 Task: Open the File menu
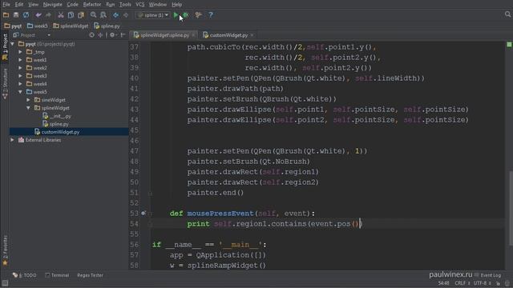coord(6,5)
